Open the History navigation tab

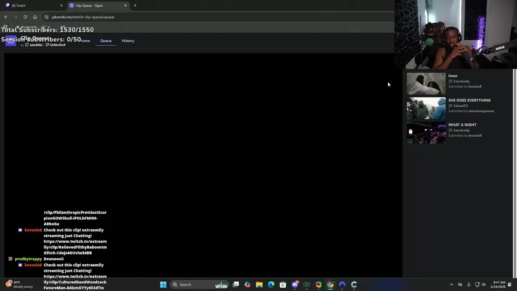128,41
